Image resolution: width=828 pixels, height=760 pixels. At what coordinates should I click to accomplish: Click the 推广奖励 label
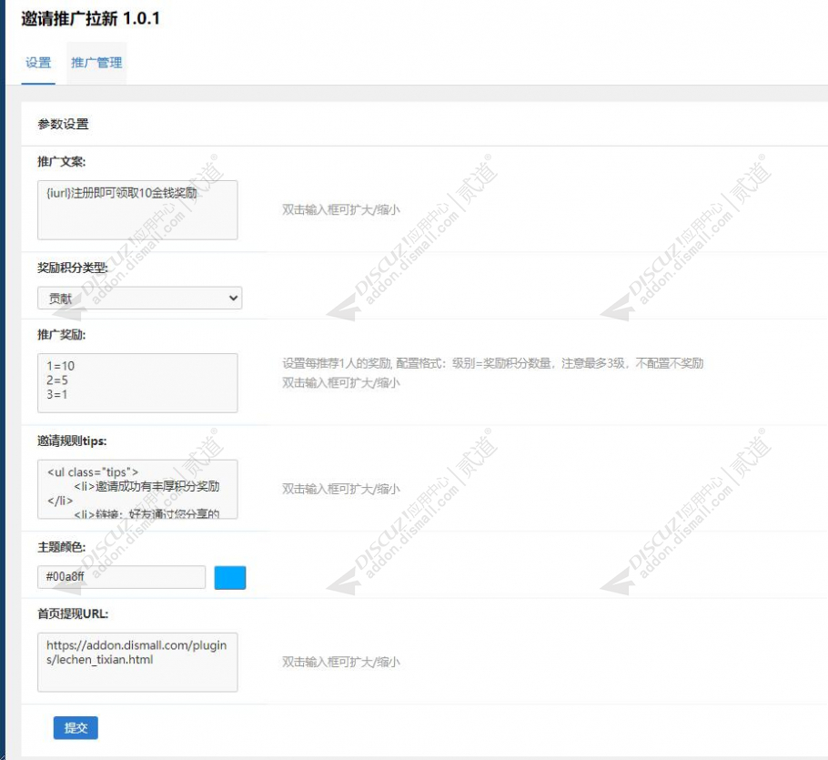click(61, 335)
